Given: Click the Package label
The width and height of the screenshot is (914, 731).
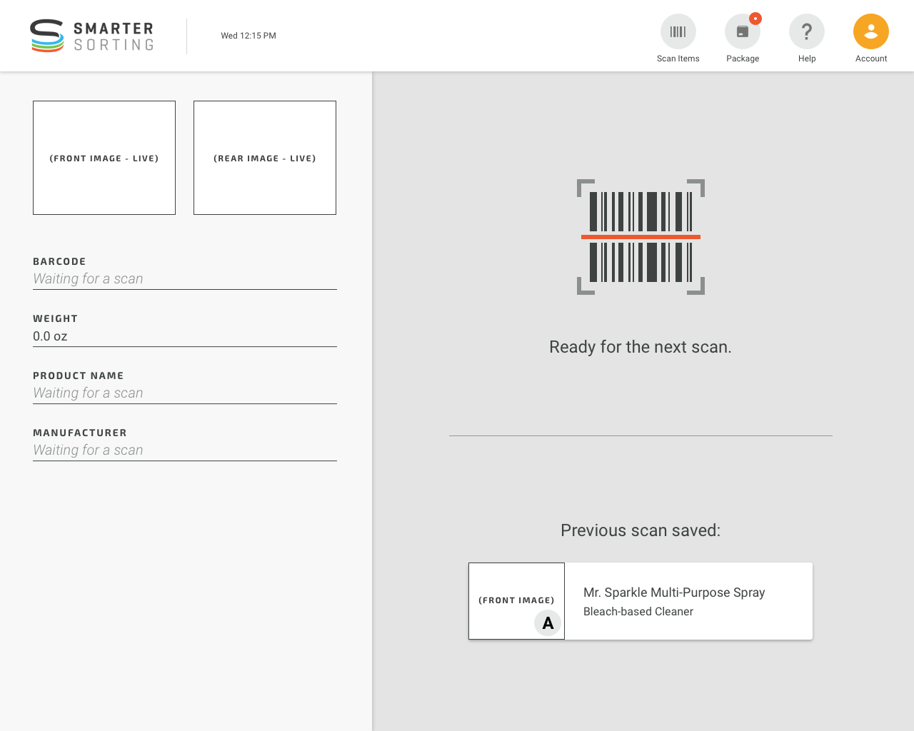Looking at the screenshot, I should point(743,59).
